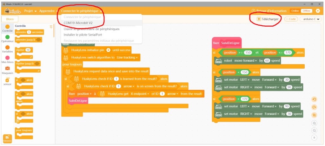325x146 pixels.
Task: Open the settings gear icon
Action: pyautogui.click(x=317, y=11)
